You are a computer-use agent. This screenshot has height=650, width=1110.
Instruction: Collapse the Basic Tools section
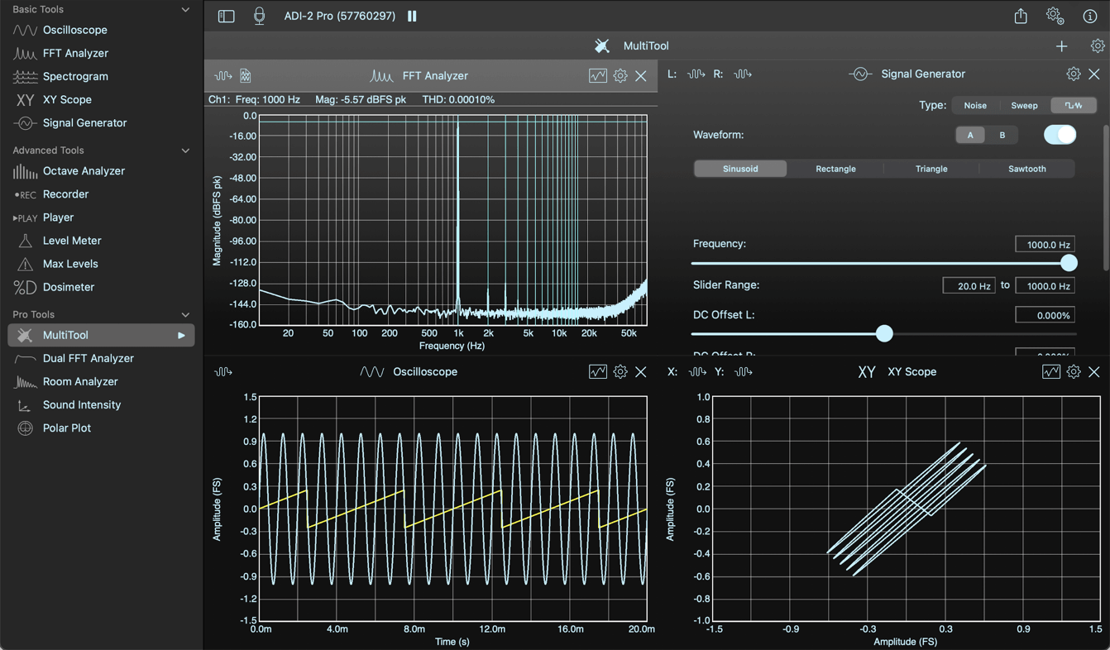coord(185,10)
